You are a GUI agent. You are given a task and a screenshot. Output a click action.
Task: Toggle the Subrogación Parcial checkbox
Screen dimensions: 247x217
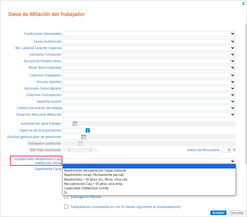coord(66,197)
